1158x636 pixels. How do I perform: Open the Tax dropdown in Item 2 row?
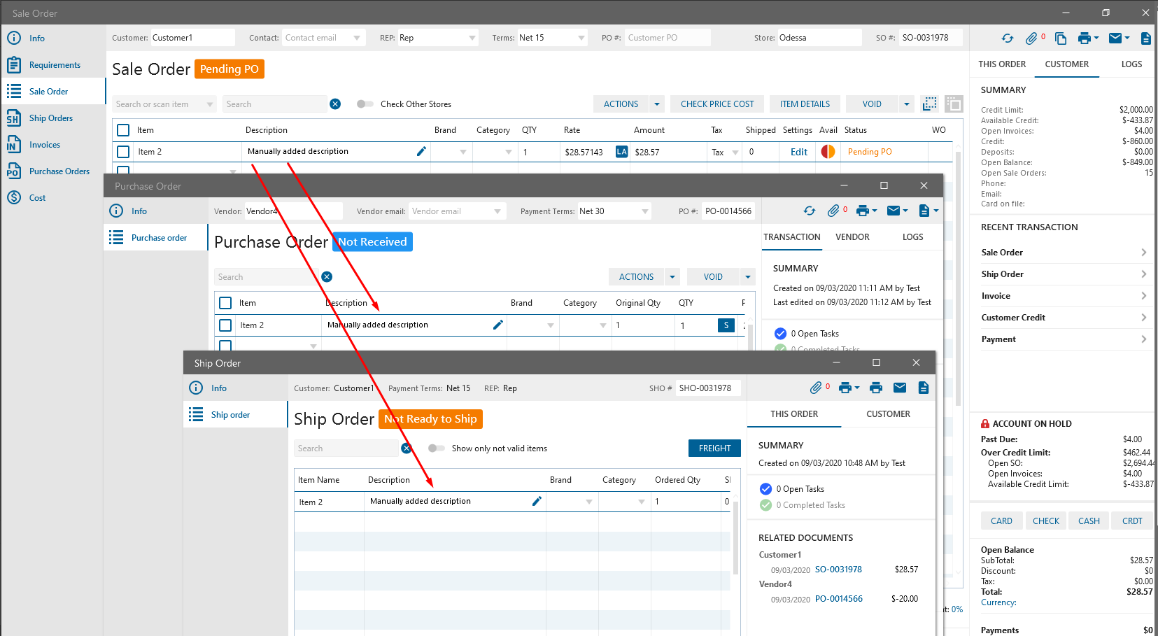735,152
